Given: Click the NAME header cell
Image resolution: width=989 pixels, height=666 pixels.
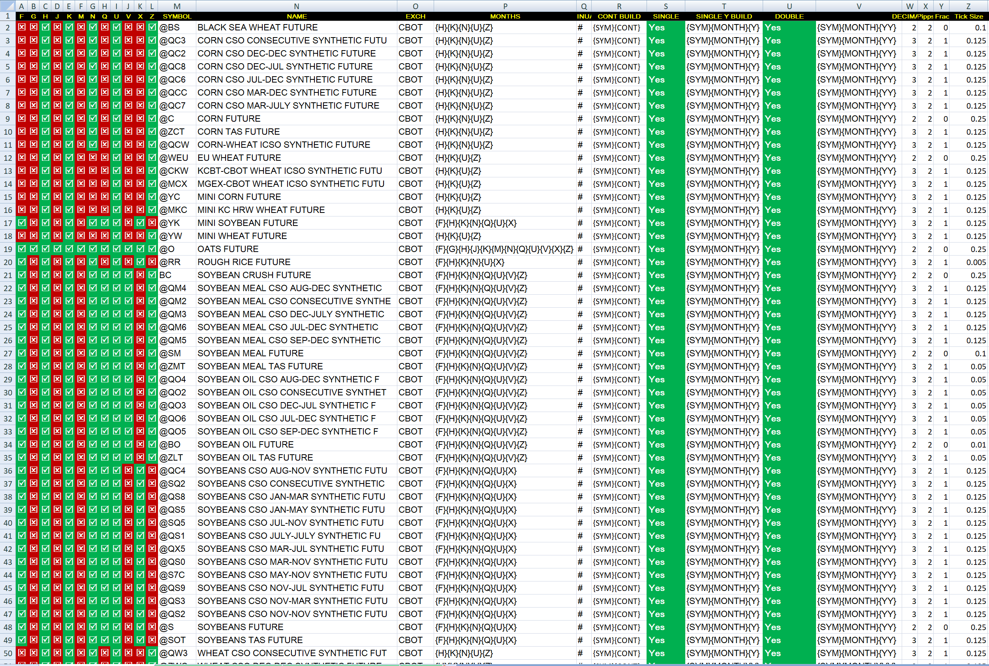Looking at the screenshot, I should click(x=296, y=16).
